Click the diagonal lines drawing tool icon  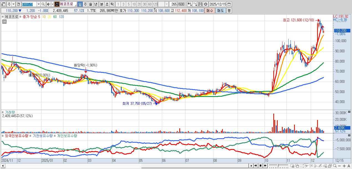pos(320,166)
